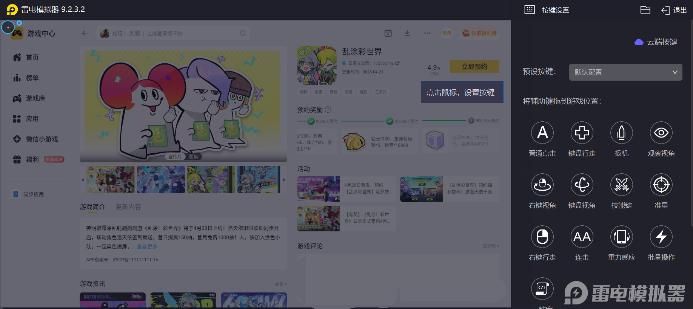Open 应用 apps in sidebar
Image resolution: width=693 pixels, height=309 pixels.
[26, 119]
